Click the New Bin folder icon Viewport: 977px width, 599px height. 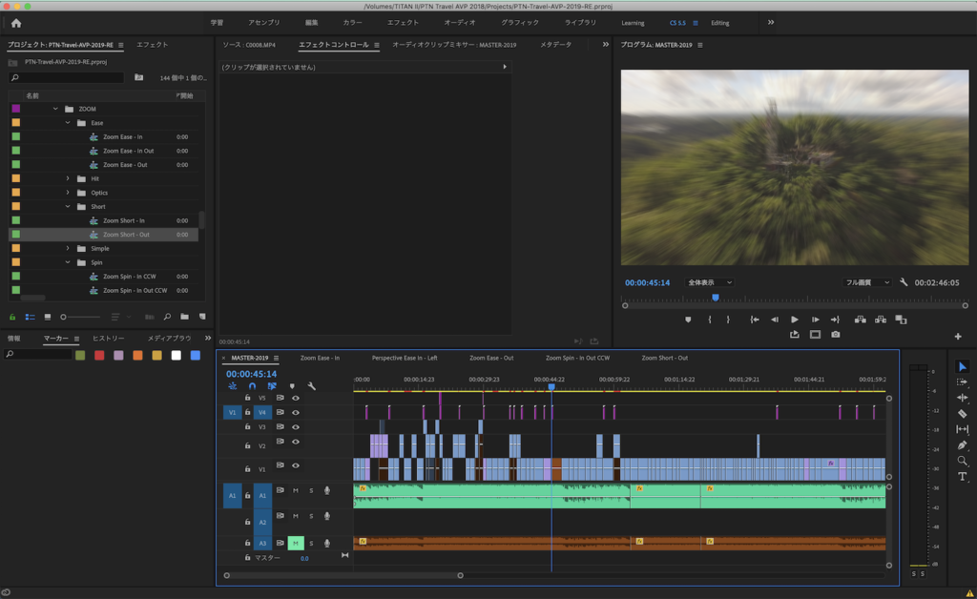184,317
